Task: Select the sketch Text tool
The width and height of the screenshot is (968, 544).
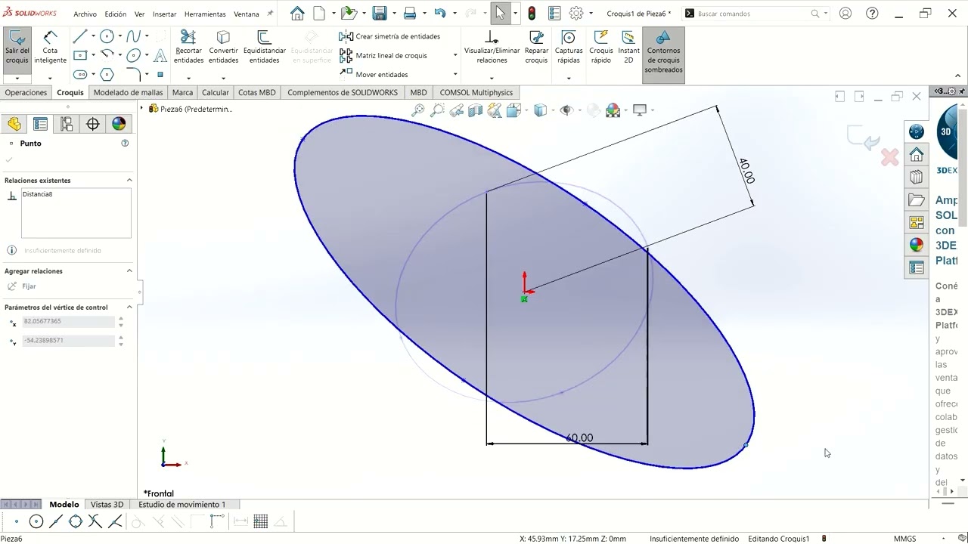Action: 160,55
